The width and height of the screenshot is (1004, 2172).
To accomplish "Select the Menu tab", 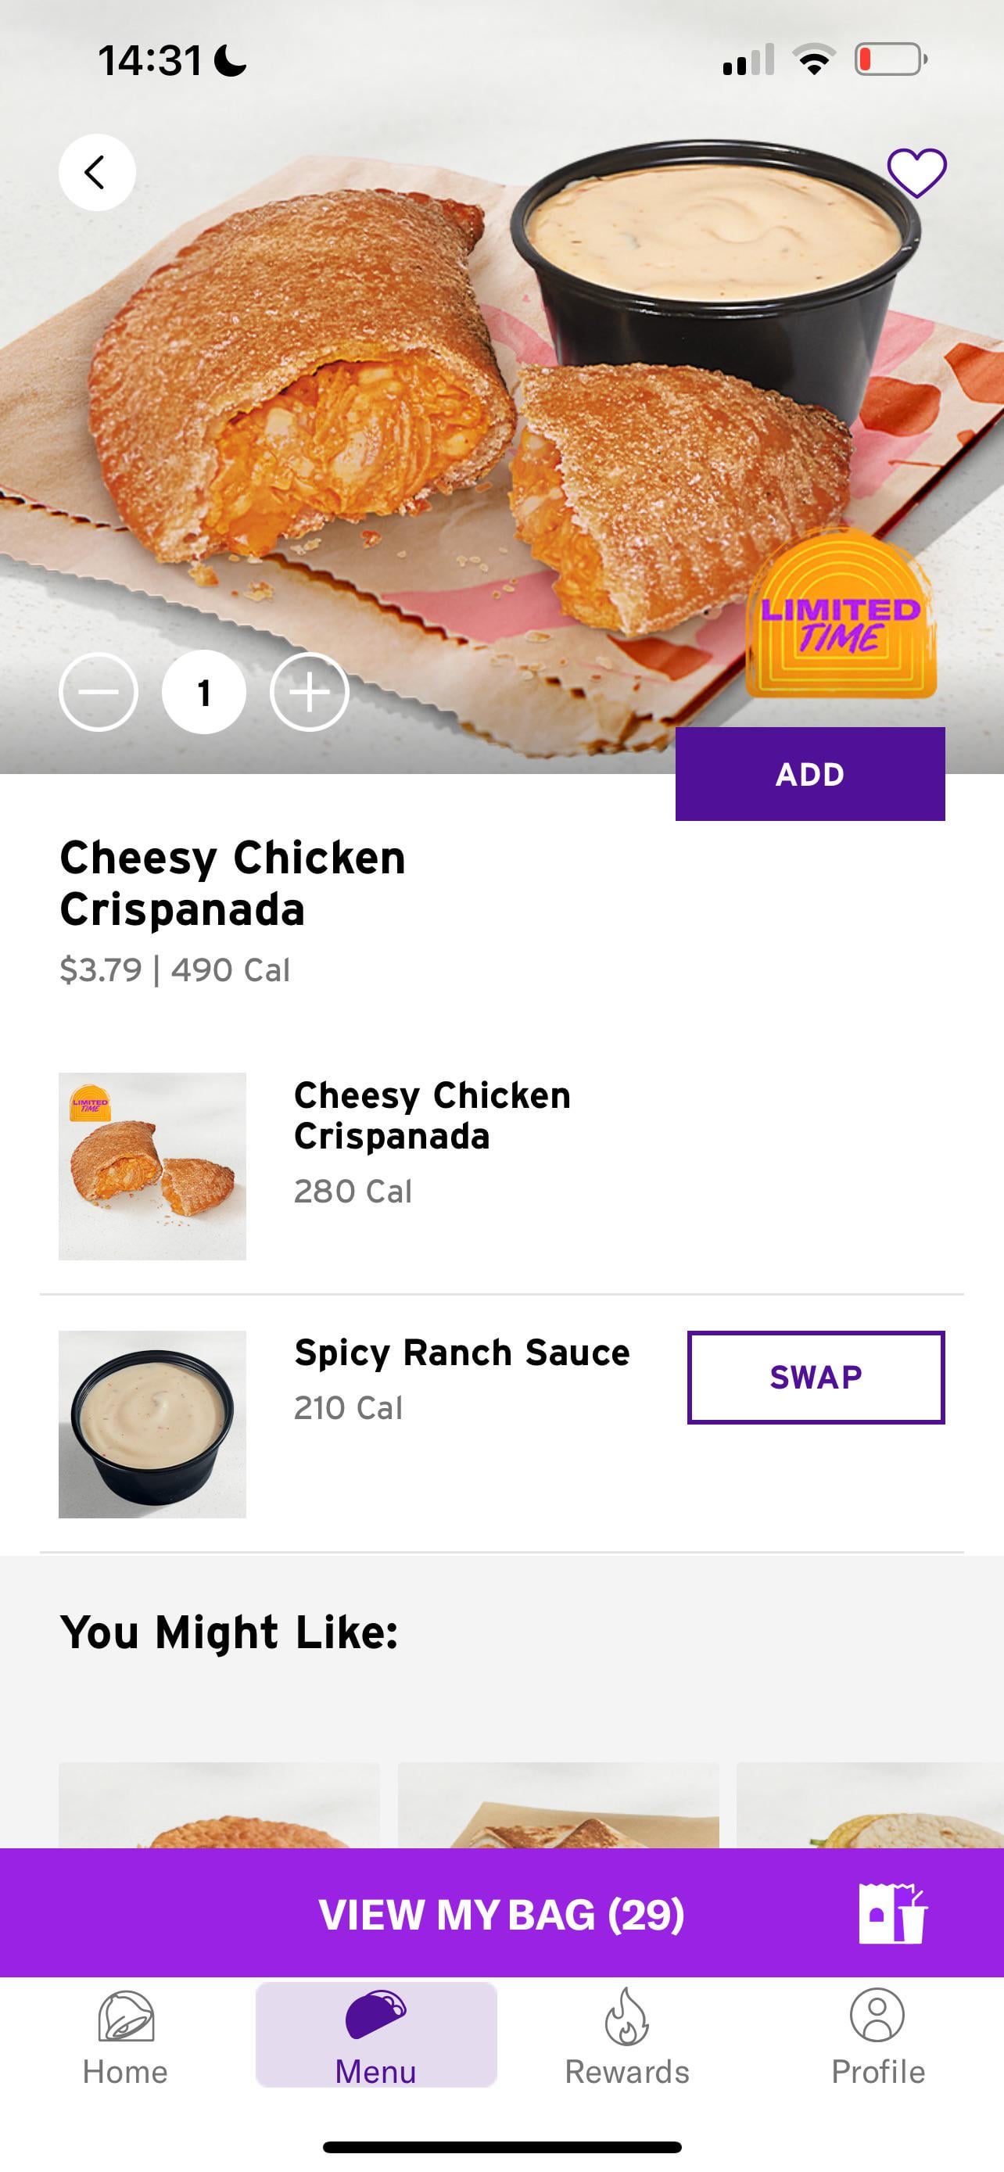I will 376,2035.
